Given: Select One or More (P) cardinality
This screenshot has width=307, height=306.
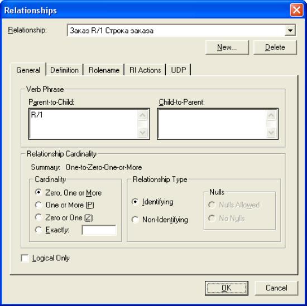Looking at the screenshot, I should click(x=39, y=205).
